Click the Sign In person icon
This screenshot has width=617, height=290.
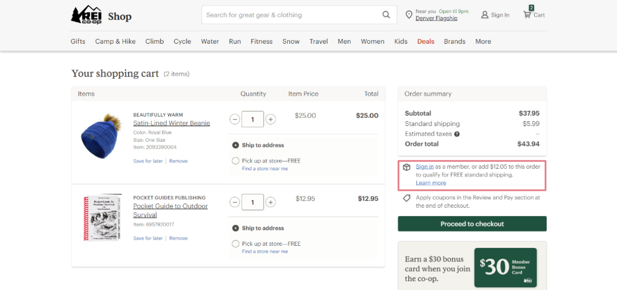tap(484, 15)
